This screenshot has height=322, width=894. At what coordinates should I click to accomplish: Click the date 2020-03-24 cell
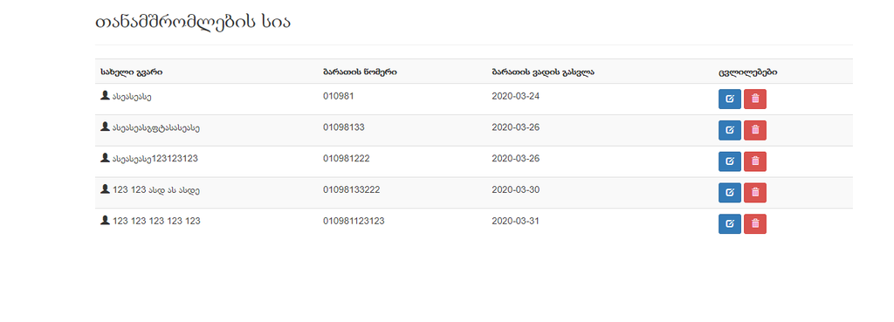pos(515,96)
